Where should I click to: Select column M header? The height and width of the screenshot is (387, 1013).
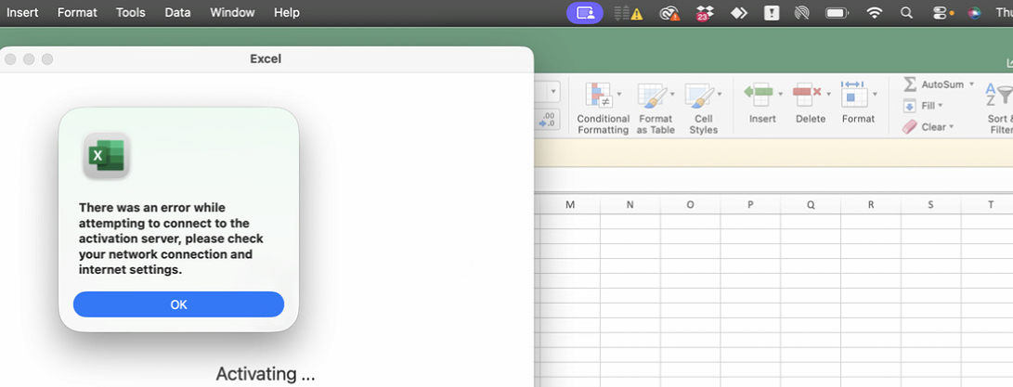pos(570,205)
